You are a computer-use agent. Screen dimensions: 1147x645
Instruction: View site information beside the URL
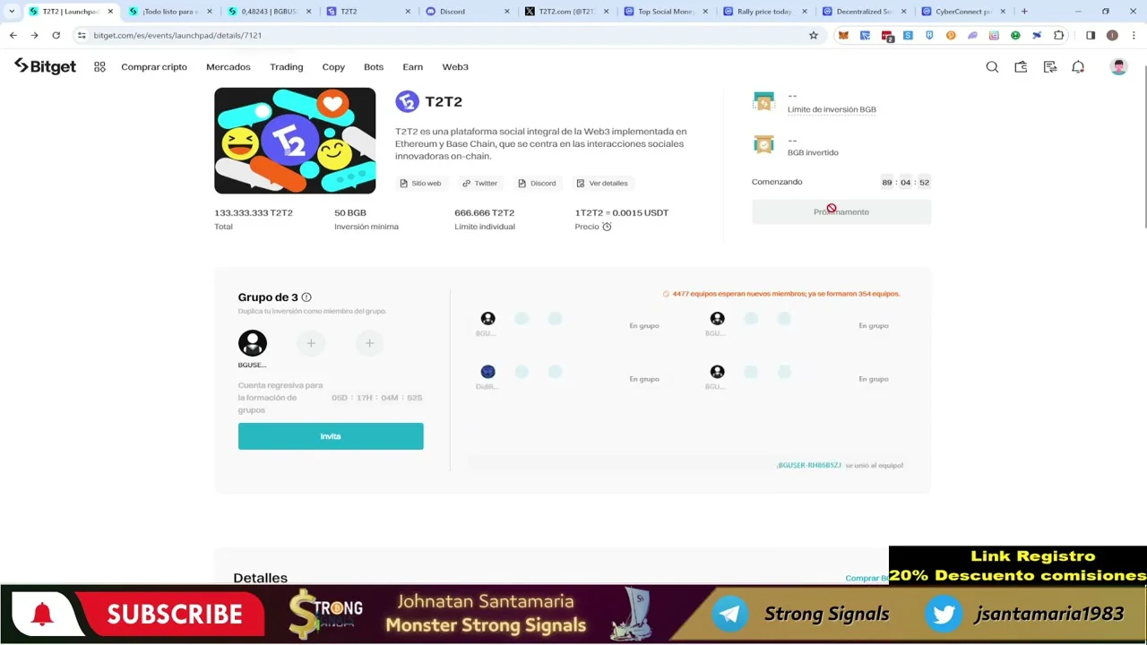(x=82, y=35)
